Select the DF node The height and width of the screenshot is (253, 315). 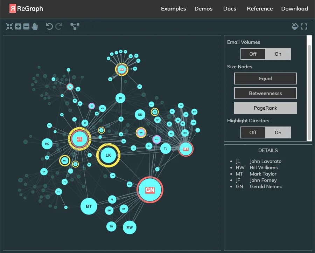tap(124, 209)
